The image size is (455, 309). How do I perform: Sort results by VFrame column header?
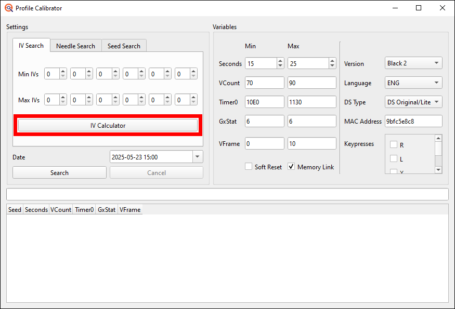point(130,210)
